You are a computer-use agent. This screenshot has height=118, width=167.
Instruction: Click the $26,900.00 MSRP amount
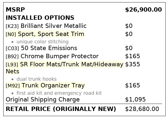143,10
